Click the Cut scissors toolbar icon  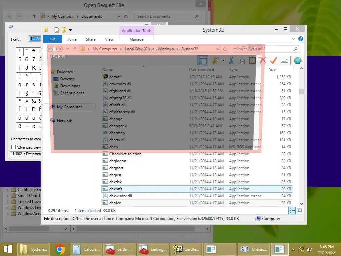(x=231, y=60)
